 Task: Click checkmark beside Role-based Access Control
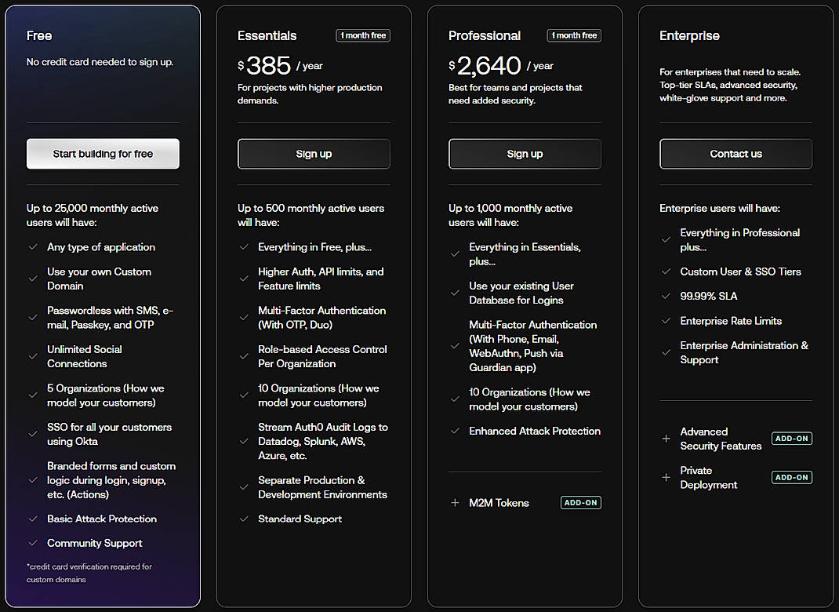pyautogui.click(x=244, y=356)
